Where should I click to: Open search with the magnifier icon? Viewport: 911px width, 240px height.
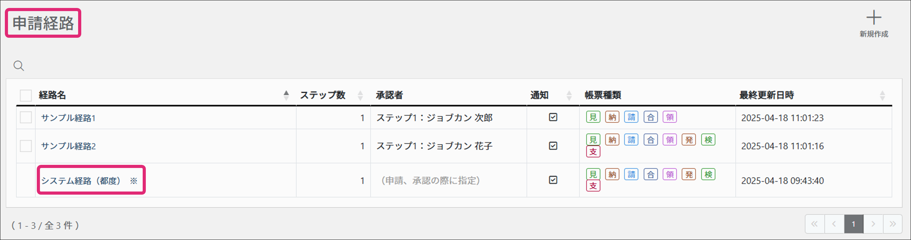[19, 66]
